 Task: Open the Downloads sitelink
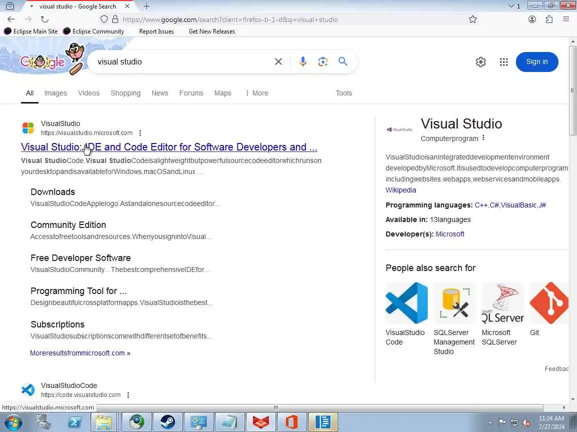coord(53,192)
